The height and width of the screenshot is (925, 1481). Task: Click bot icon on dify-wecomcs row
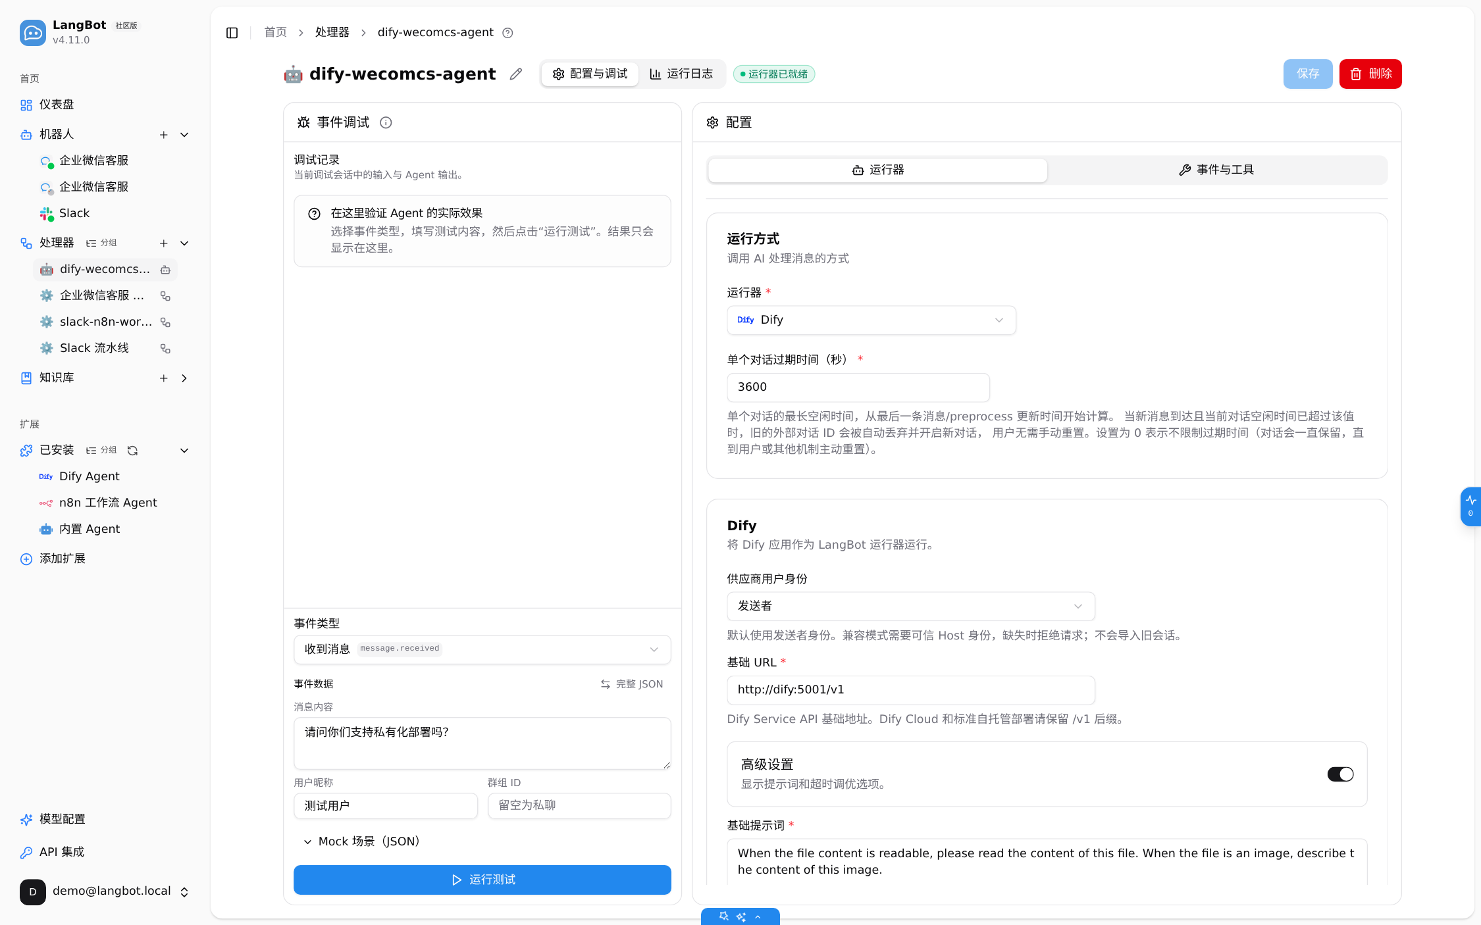click(x=166, y=270)
